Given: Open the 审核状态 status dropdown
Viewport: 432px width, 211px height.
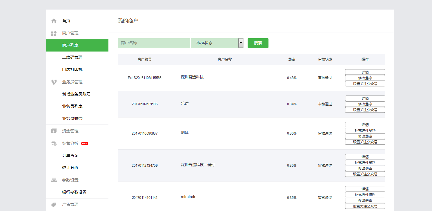Looking at the screenshot, I should coord(240,43).
